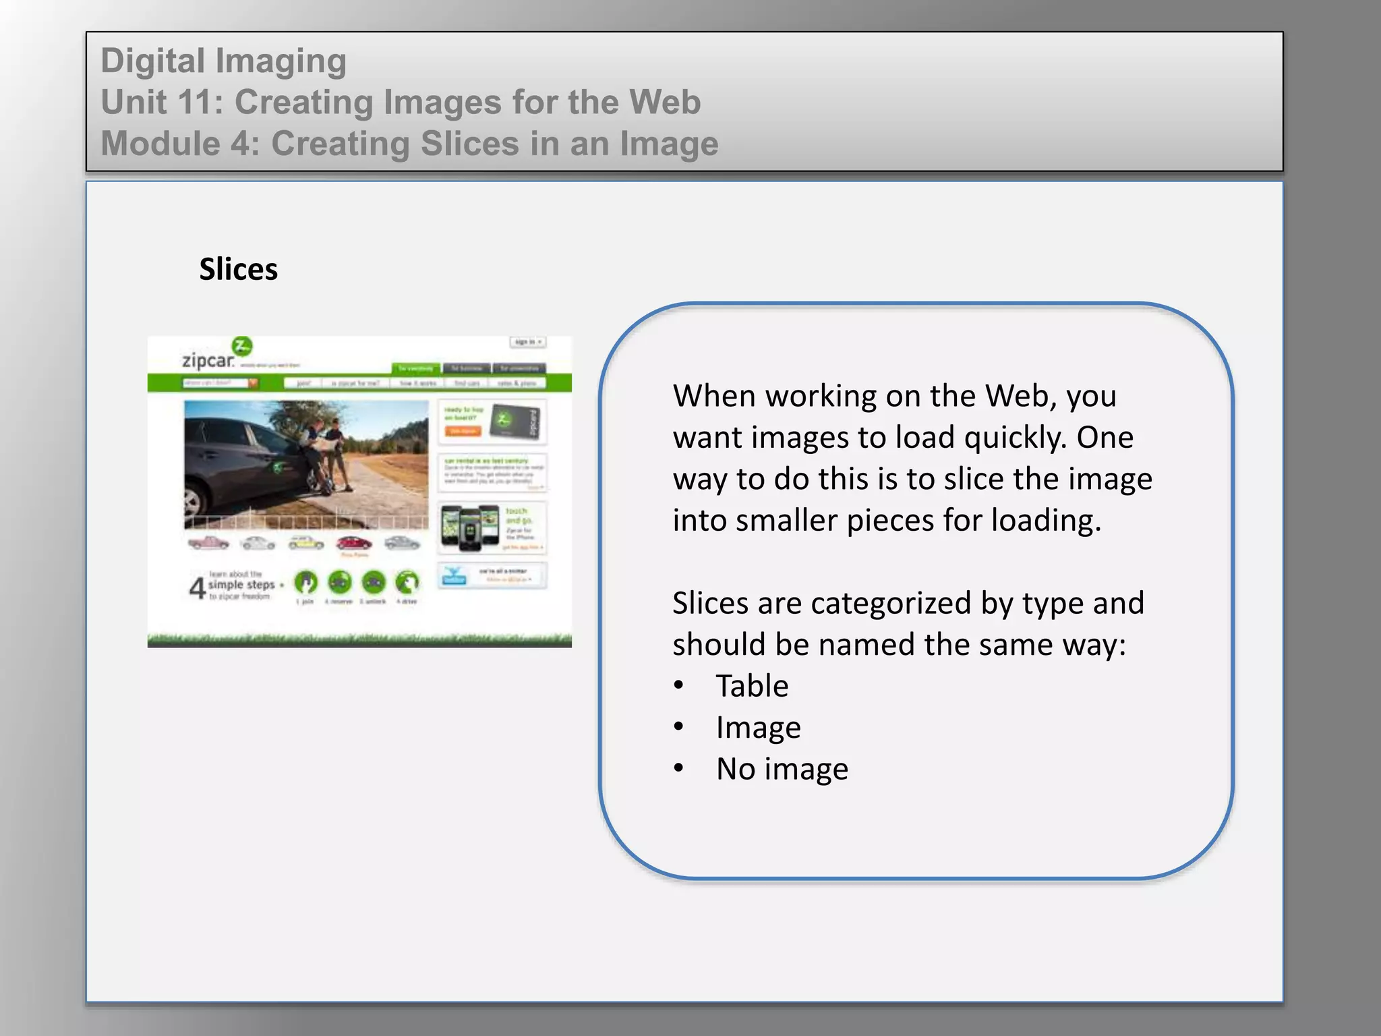The height and width of the screenshot is (1036, 1381).
Task: Open the 'for universities' tab
Action: pyautogui.click(x=519, y=368)
